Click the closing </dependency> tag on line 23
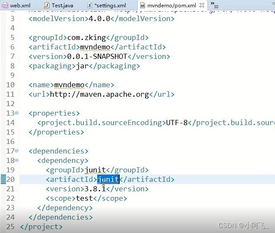275x233 pixels. 65,208
